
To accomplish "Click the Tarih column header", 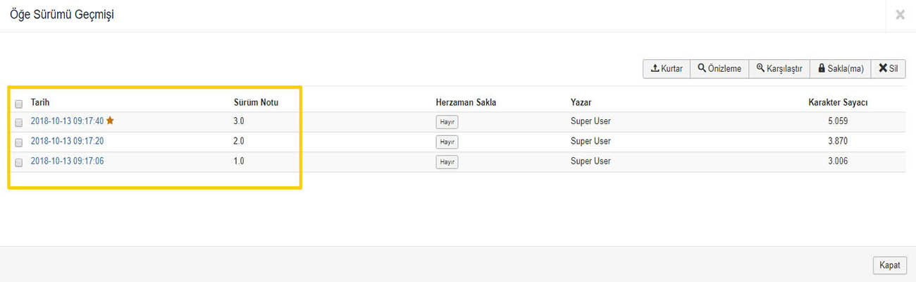I will point(40,102).
